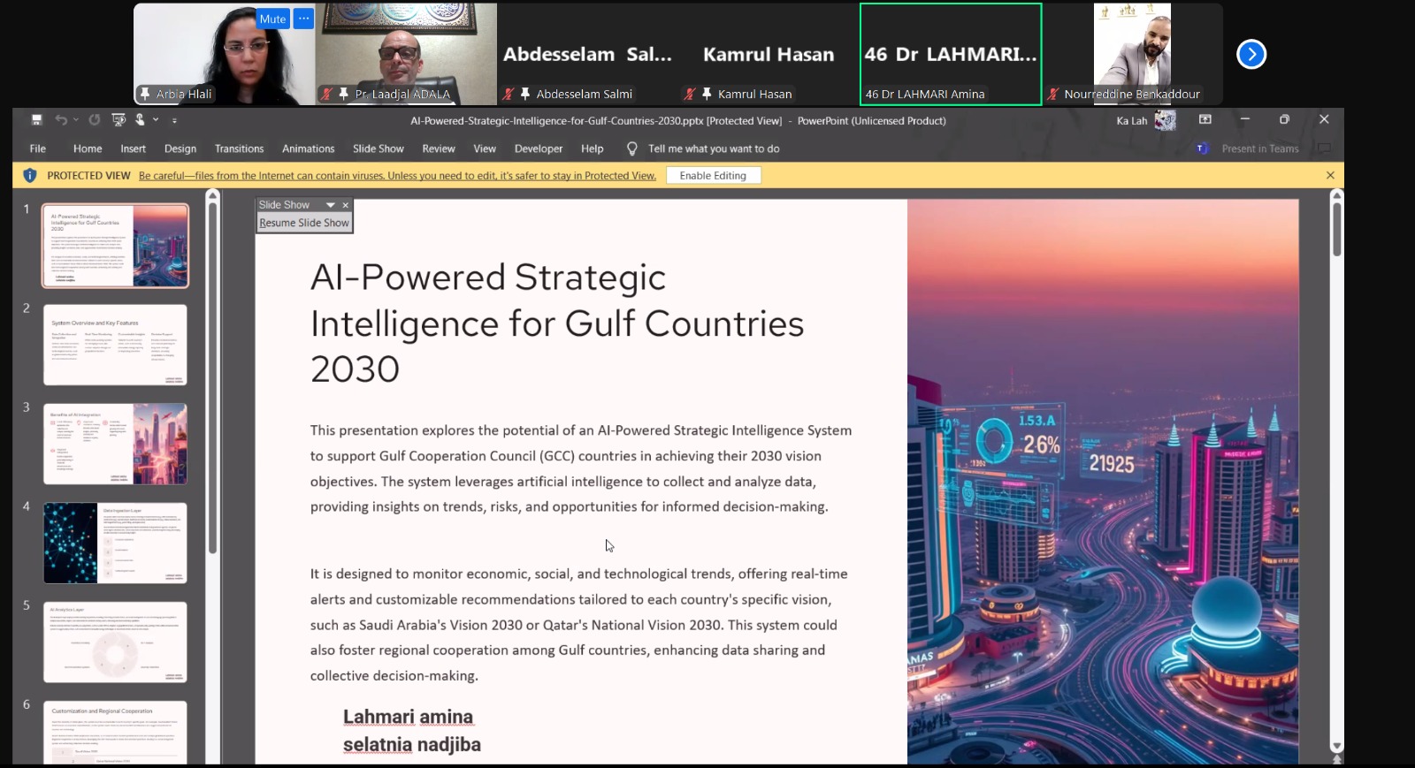Click 'Tell me what you want to do' box

[x=714, y=148]
